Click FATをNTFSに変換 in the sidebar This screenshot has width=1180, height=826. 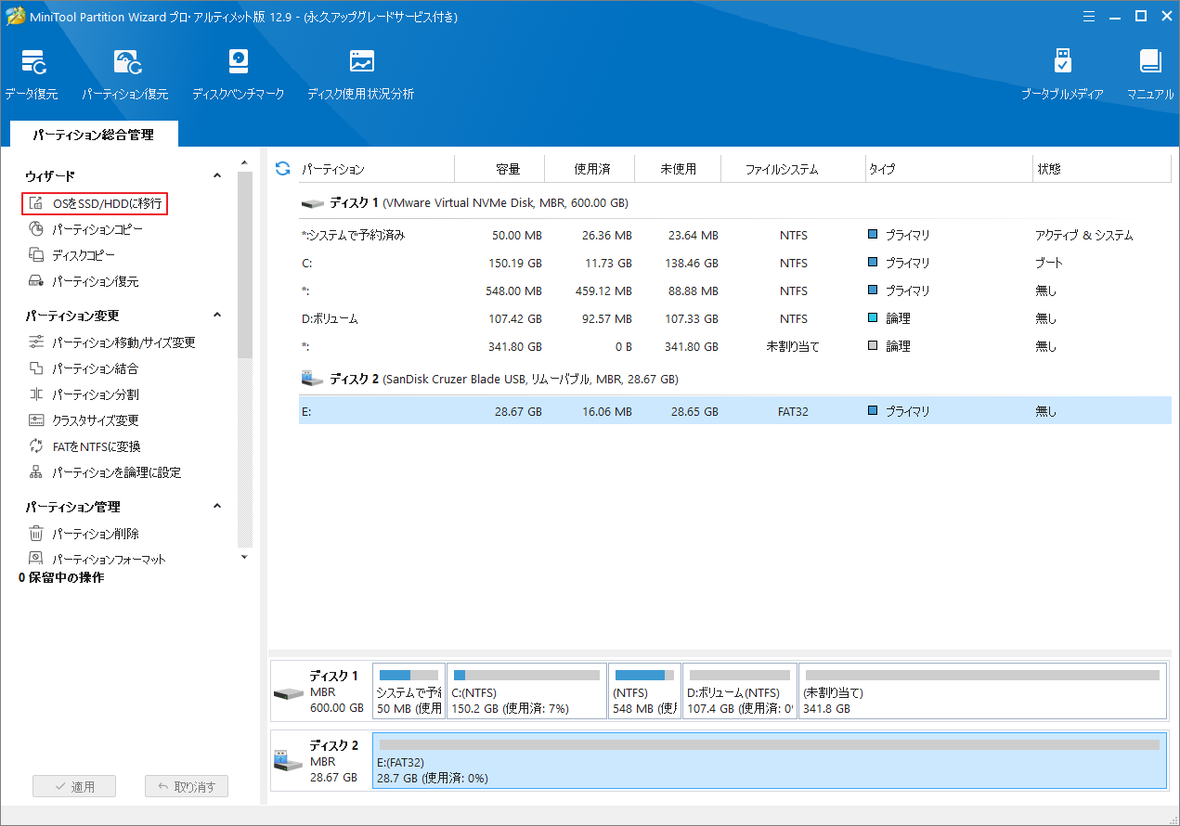(97, 446)
